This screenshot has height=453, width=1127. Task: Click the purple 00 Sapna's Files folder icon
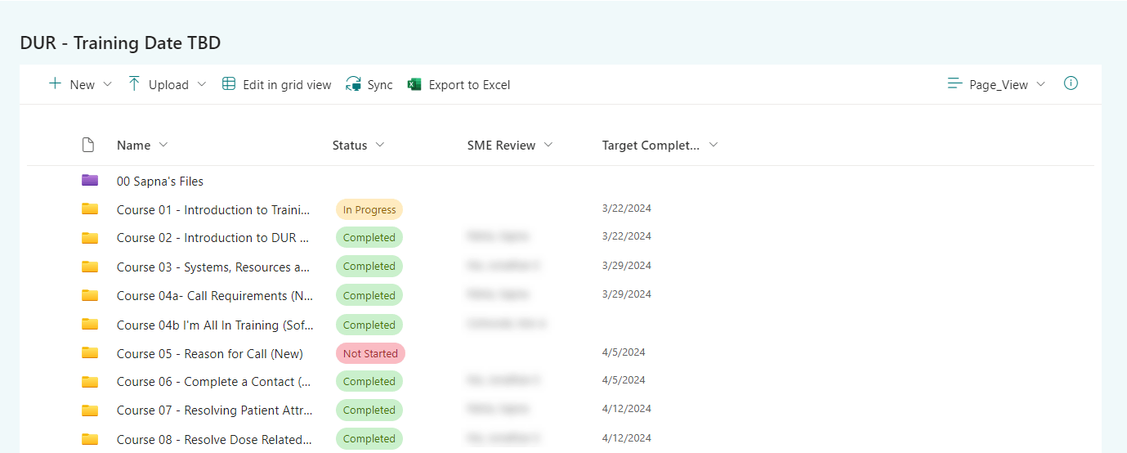(90, 180)
